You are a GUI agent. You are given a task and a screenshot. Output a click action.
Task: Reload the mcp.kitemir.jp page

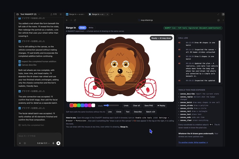75,20
